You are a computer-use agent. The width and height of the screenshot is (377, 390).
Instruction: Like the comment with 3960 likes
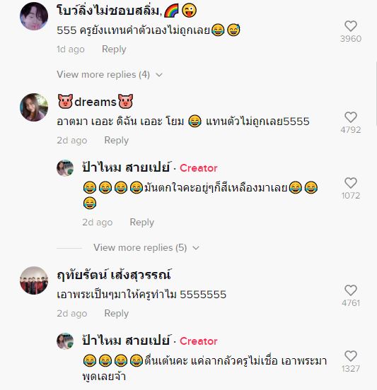click(x=351, y=26)
